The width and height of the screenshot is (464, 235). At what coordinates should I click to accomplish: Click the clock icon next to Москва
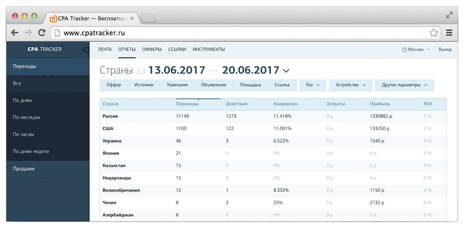pos(404,50)
